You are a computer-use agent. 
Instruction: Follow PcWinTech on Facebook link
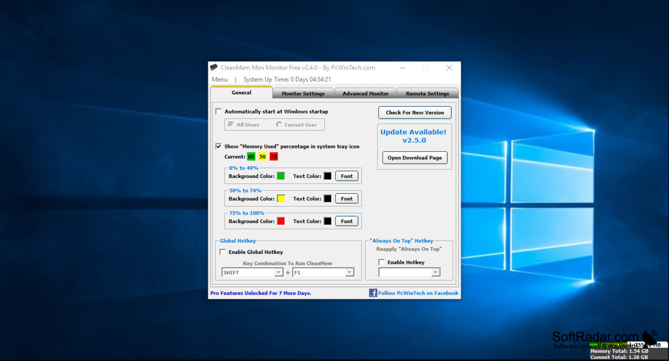coord(418,293)
